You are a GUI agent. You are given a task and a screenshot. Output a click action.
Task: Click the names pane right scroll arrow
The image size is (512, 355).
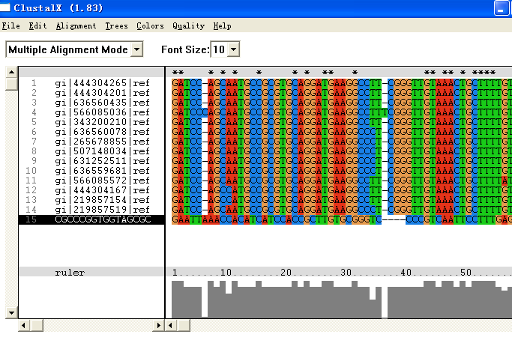click(x=159, y=325)
